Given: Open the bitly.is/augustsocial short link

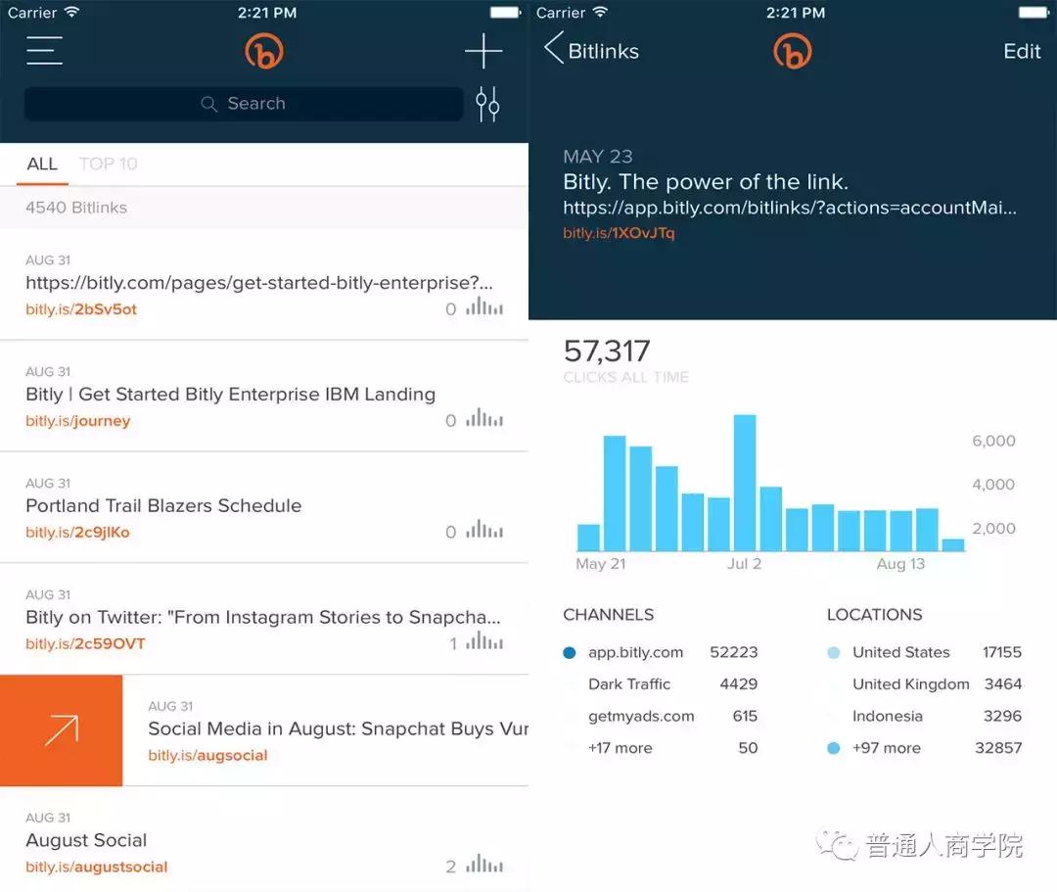Looking at the screenshot, I should pyautogui.click(x=96, y=868).
